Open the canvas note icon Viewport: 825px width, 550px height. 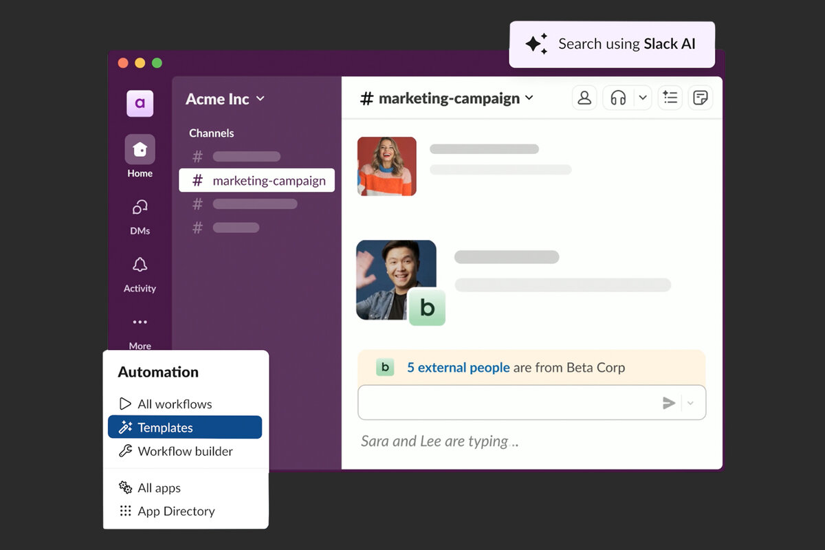click(700, 98)
